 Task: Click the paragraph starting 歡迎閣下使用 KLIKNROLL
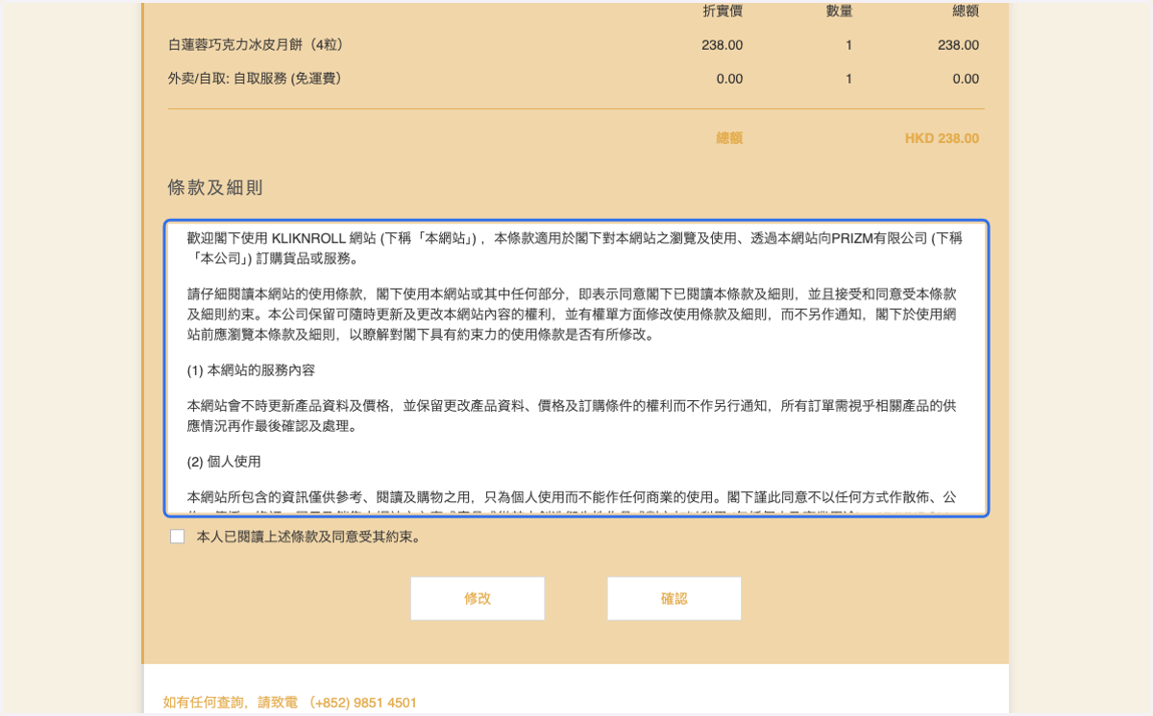click(575, 248)
